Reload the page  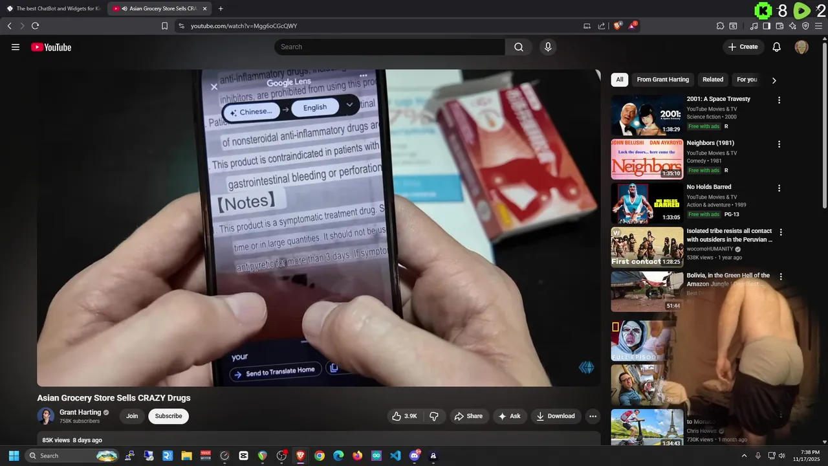click(35, 26)
